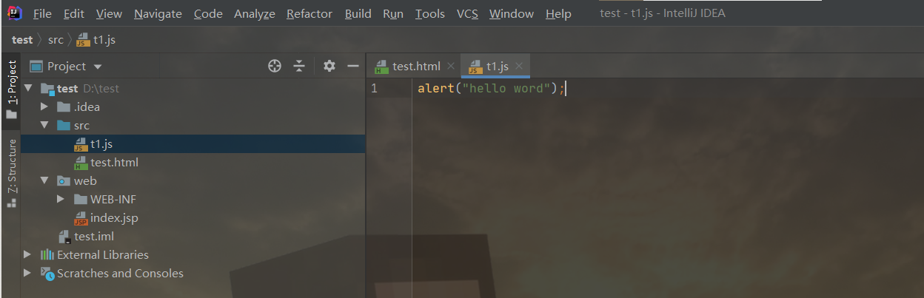Image resolution: width=924 pixels, height=298 pixels.
Task: Open the Build menu
Action: [358, 14]
